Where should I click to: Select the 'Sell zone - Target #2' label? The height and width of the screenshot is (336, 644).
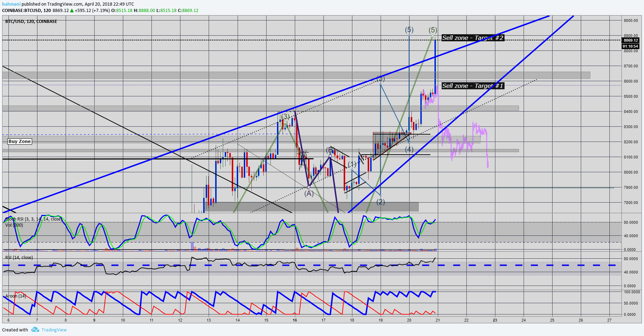473,38
